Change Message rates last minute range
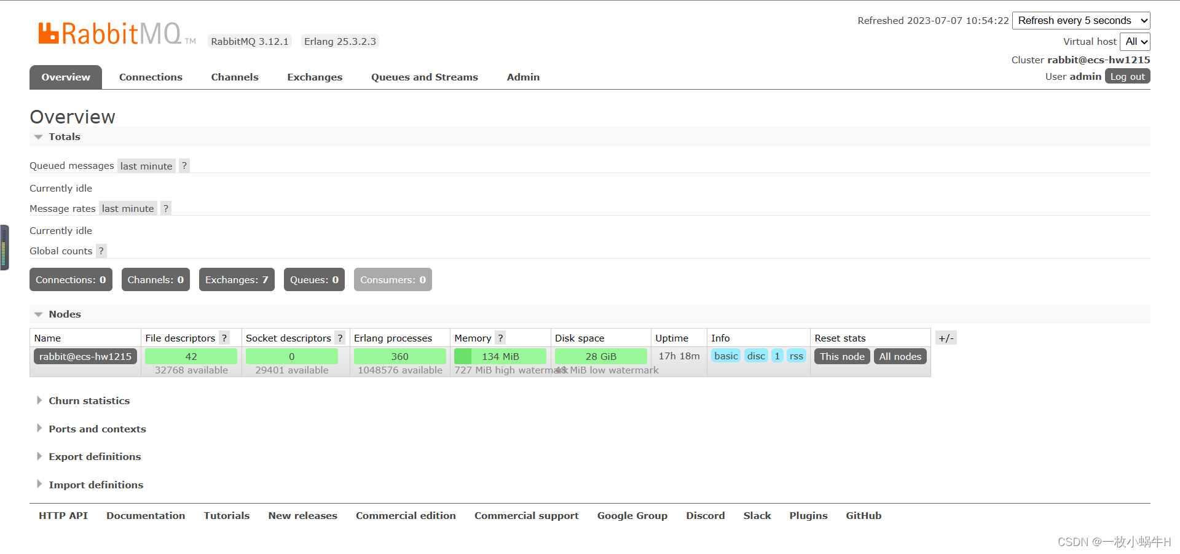Image resolution: width=1180 pixels, height=554 pixels. coord(128,208)
